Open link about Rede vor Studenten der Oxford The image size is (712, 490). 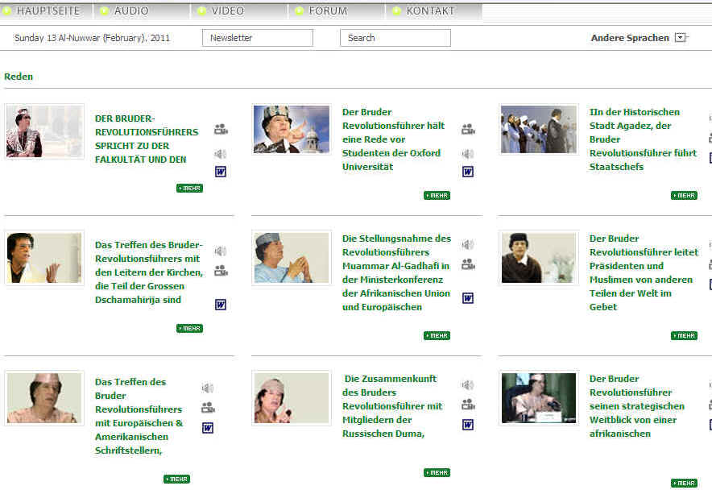tap(393, 139)
